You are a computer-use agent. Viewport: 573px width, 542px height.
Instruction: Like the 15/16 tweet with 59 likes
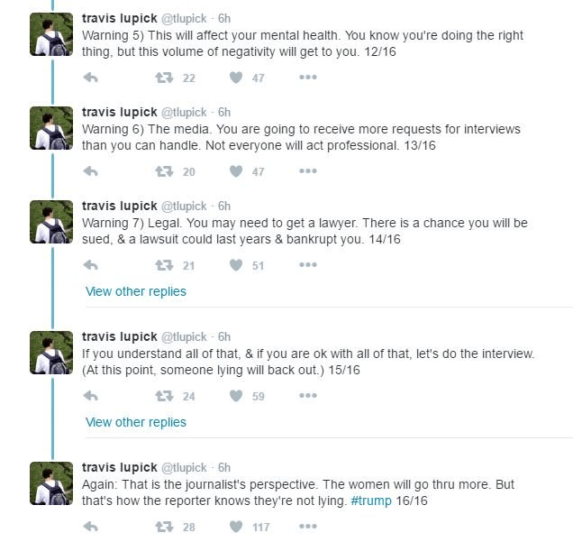point(236,396)
